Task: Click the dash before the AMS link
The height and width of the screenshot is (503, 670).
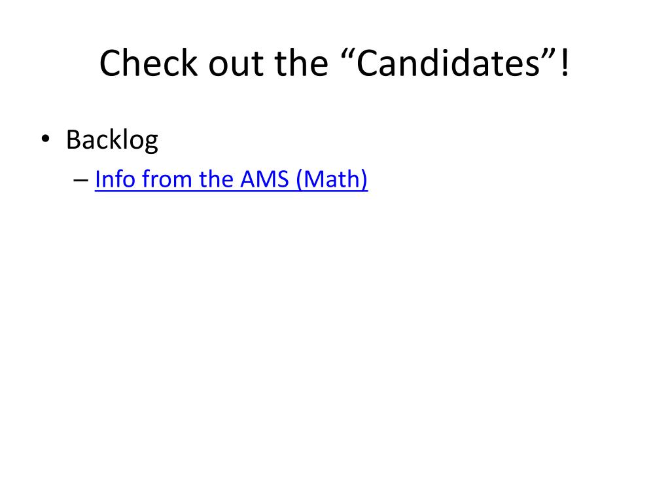Action: [80, 180]
